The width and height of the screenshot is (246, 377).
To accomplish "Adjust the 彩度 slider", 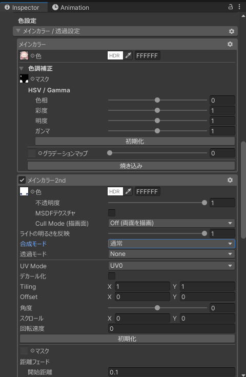I will pos(157,110).
